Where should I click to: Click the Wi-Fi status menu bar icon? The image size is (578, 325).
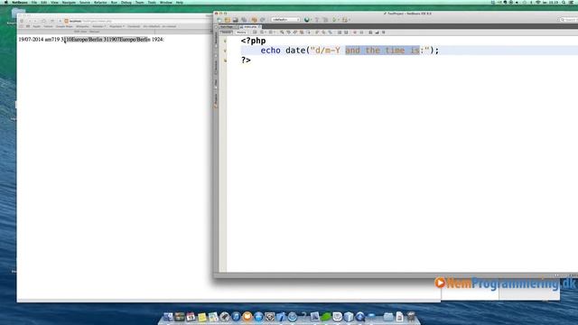[x=538, y=2]
